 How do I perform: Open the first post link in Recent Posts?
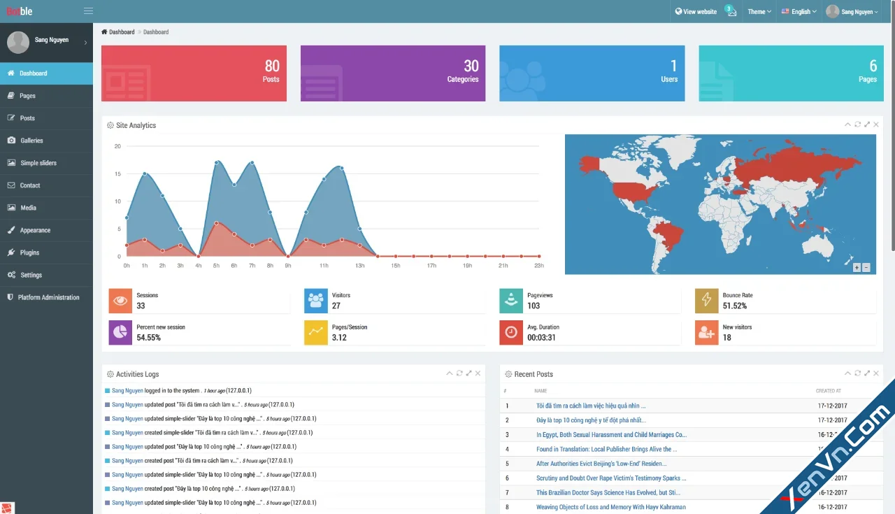[591, 406]
